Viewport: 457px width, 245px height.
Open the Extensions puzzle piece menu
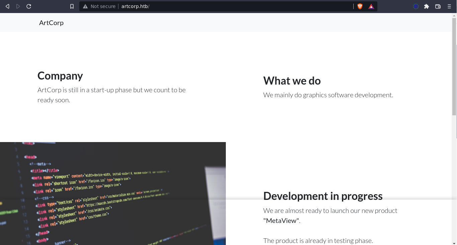point(427,6)
